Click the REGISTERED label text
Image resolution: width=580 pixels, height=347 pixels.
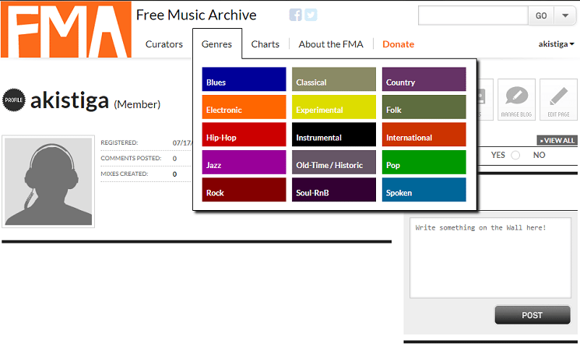point(119,142)
